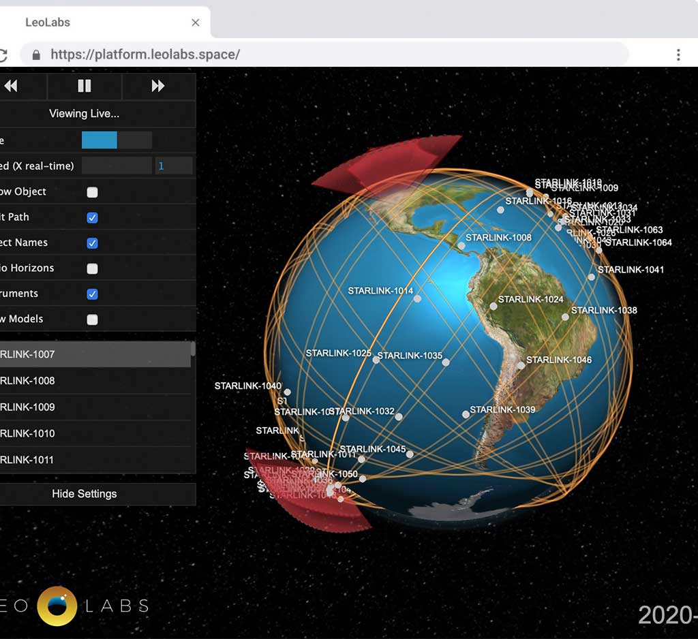Select STARLINK-1011 in the object list
This screenshot has width=698, height=639.
point(95,460)
